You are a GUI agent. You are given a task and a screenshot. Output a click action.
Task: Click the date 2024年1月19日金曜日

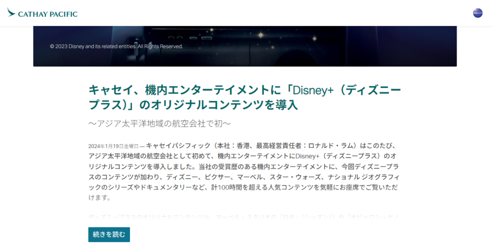[x=114, y=146]
